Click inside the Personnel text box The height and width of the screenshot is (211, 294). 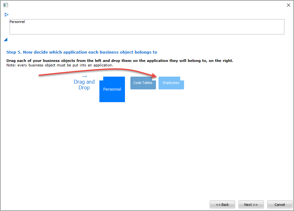147,27
